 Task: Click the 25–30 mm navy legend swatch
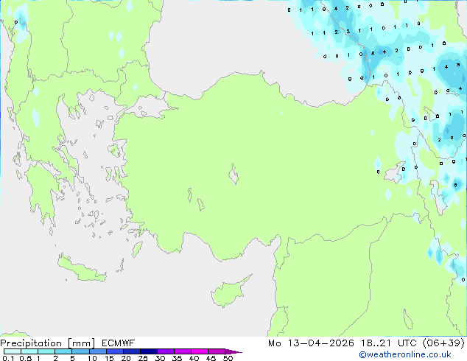[x=148, y=351]
